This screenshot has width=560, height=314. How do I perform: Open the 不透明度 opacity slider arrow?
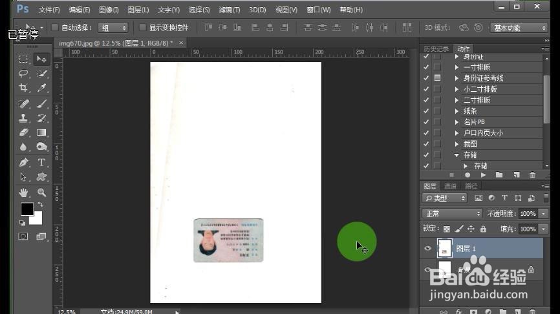543,213
